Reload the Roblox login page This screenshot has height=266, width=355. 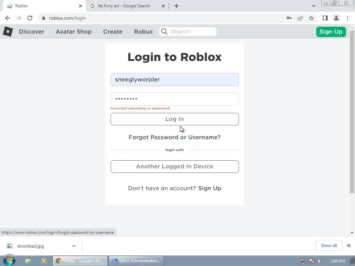point(30,18)
